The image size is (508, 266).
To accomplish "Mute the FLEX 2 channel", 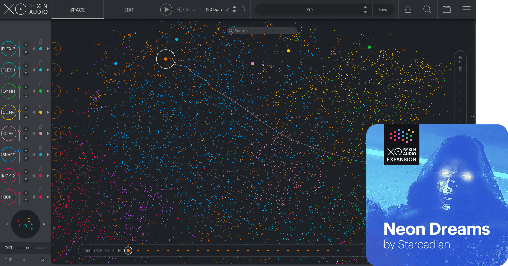I will point(26,45).
